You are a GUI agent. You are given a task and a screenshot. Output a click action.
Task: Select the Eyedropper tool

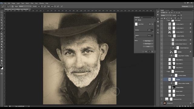(x=2, y=25)
